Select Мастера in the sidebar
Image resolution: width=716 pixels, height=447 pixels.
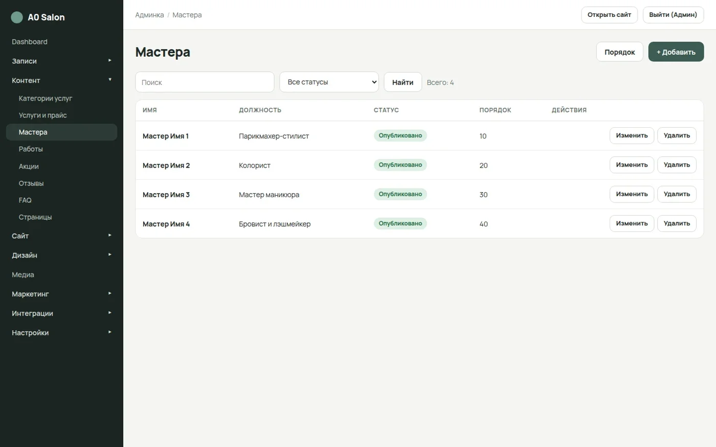click(61, 132)
